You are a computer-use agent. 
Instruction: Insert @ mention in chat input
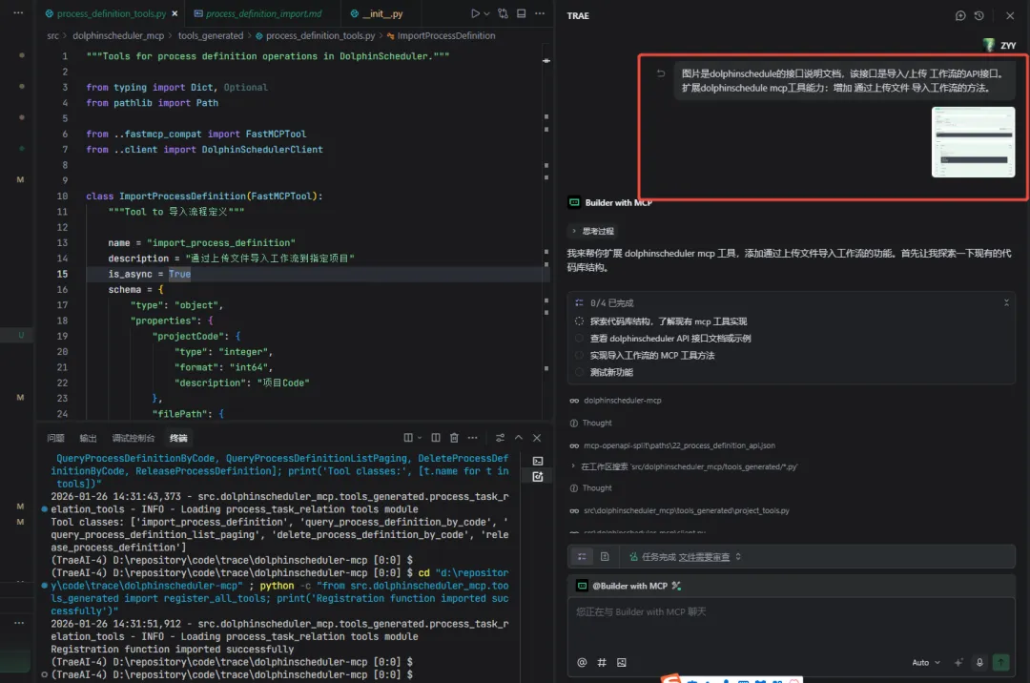pyautogui.click(x=582, y=663)
